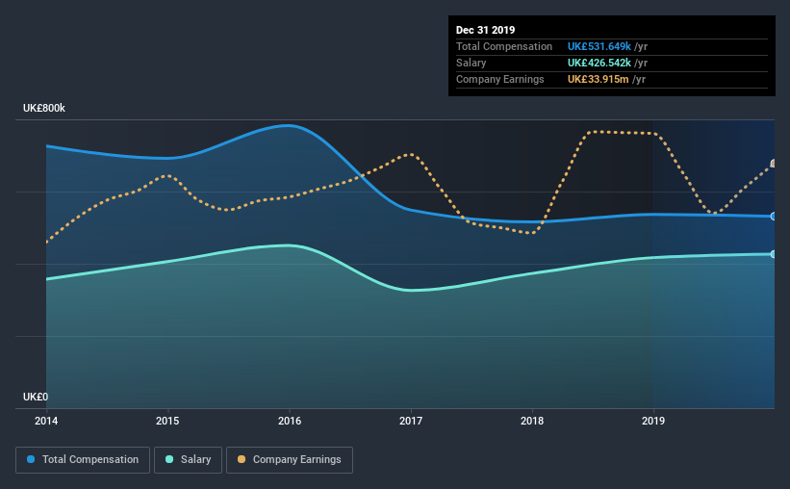Image resolution: width=790 pixels, height=489 pixels.
Task: Click the 2017 x-axis label
Action: point(411,421)
